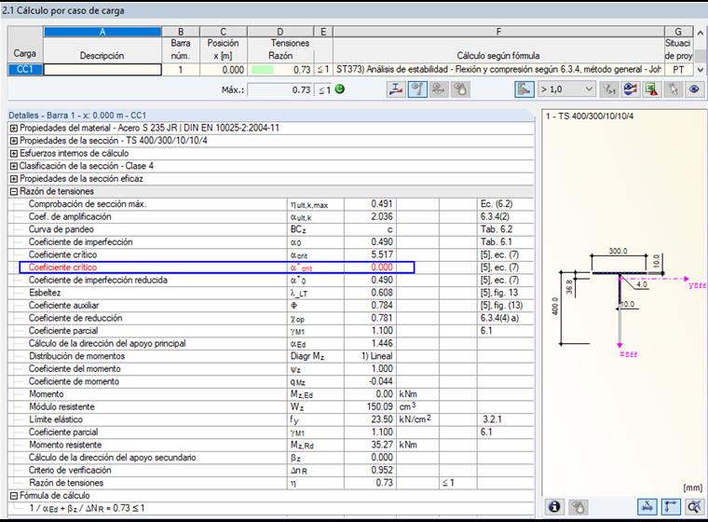Expand Esfuerzos internos de cálculo node
The width and height of the screenshot is (708, 522).
tap(14, 153)
